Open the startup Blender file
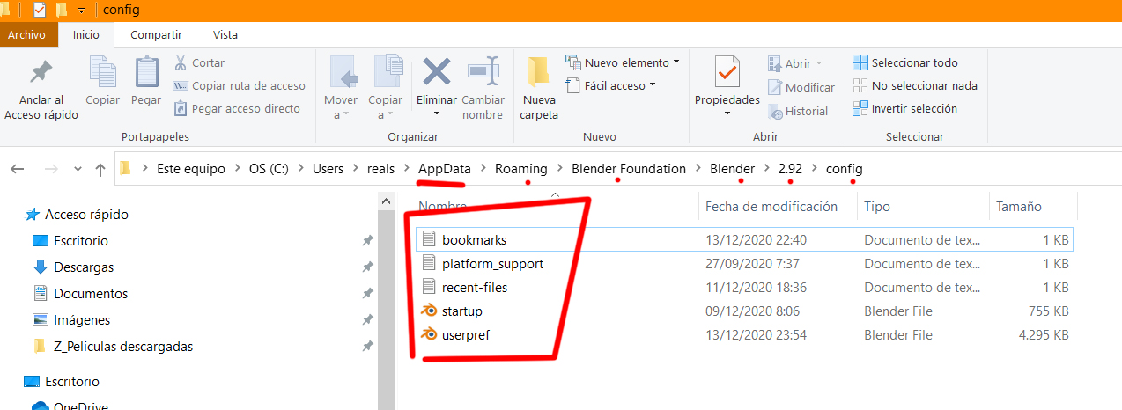 pos(462,311)
